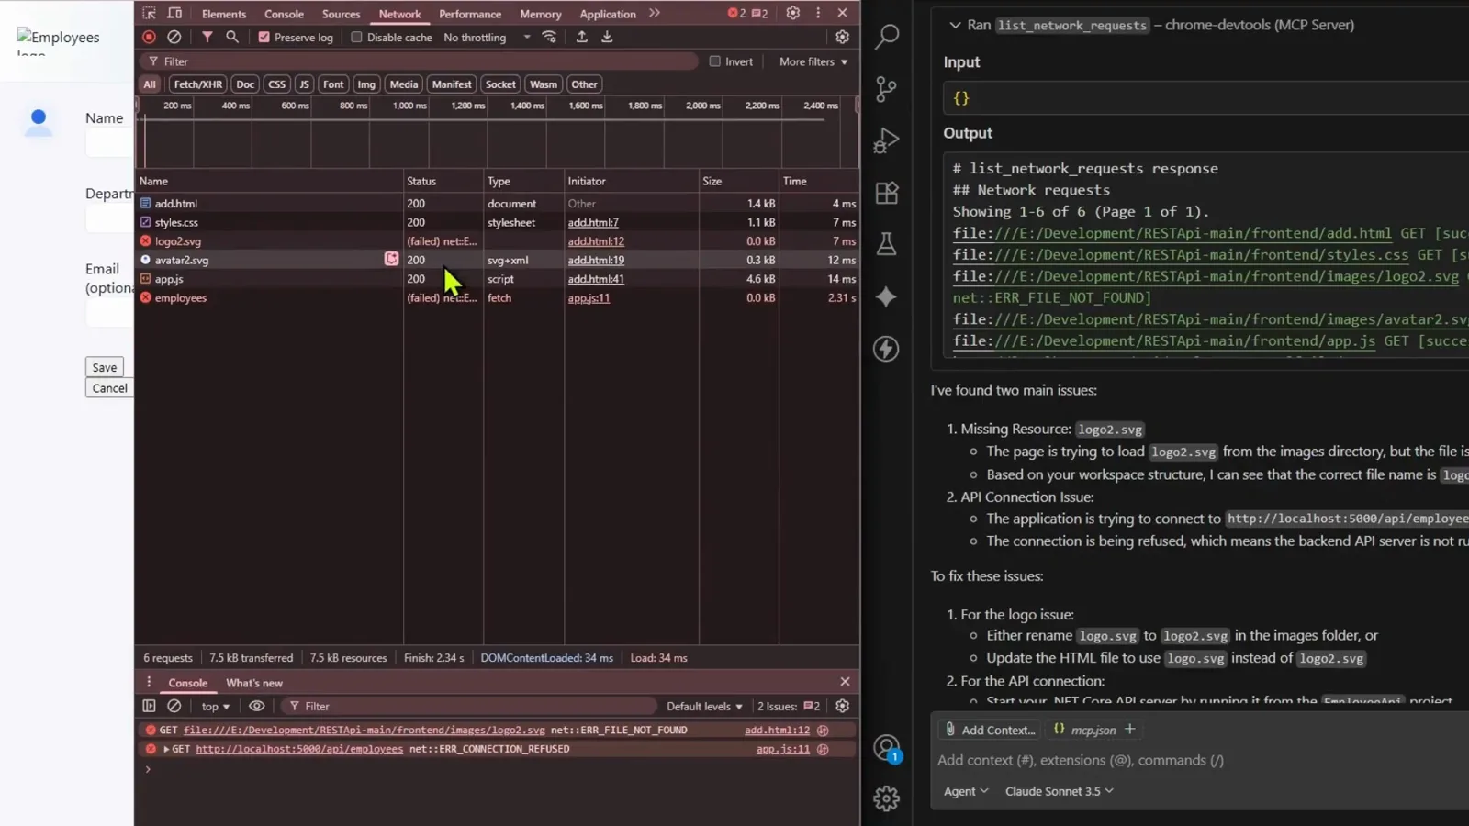Switch to the Elements tab
1469x826 pixels.
coord(224,14)
